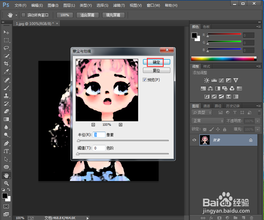Click the 填充屏幕 button
The image size is (264, 220).
[113, 15]
